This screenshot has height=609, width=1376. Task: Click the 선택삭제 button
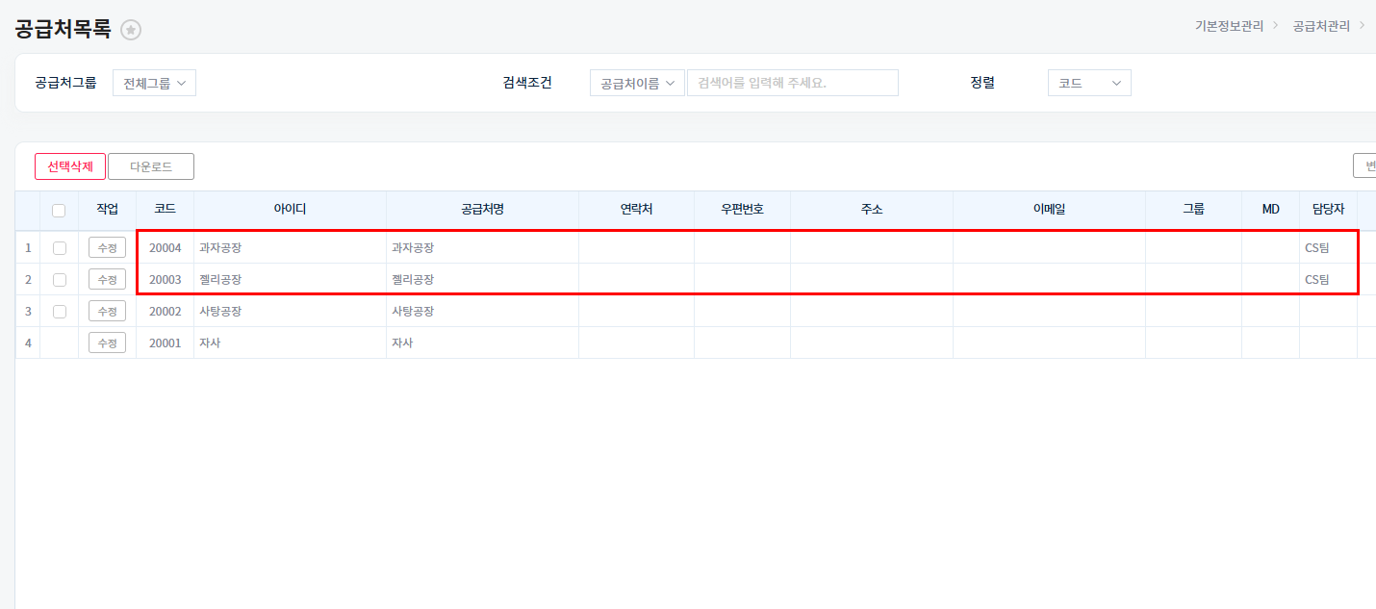point(70,166)
